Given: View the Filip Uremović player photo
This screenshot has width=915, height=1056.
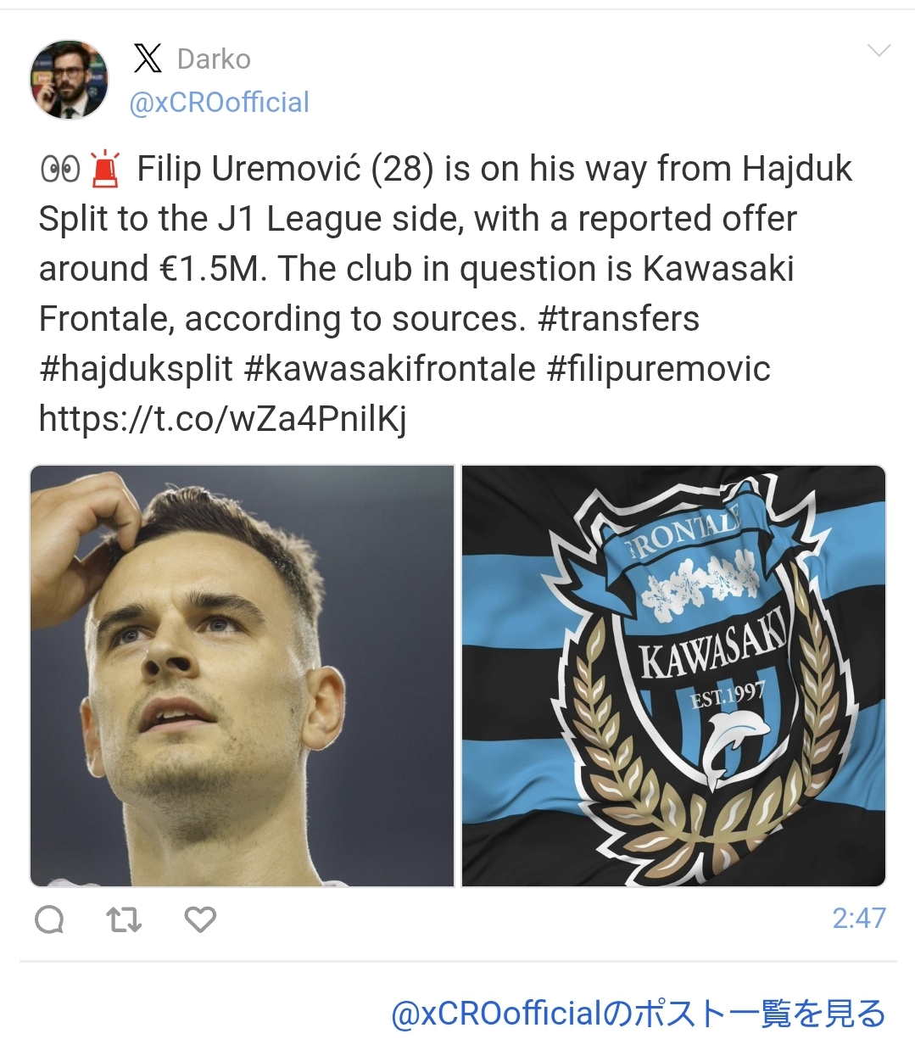Looking at the screenshot, I should [243, 676].
